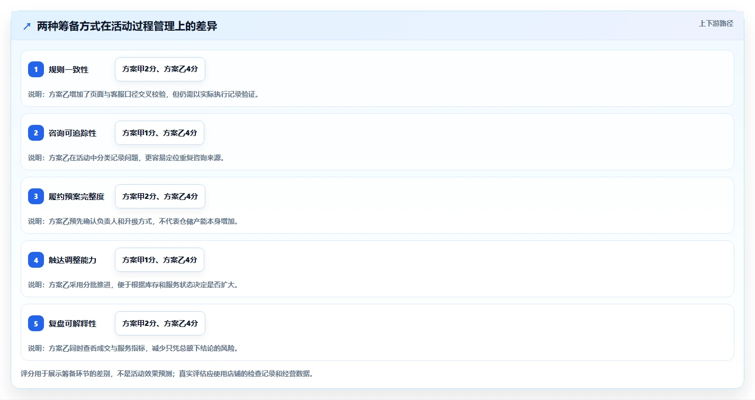Click the title 两种筹备方式在活动过程管理上的差异

tap(127, 26)
